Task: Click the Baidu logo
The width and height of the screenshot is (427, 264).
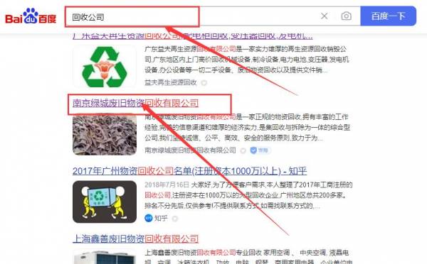Action: point(31,16)
